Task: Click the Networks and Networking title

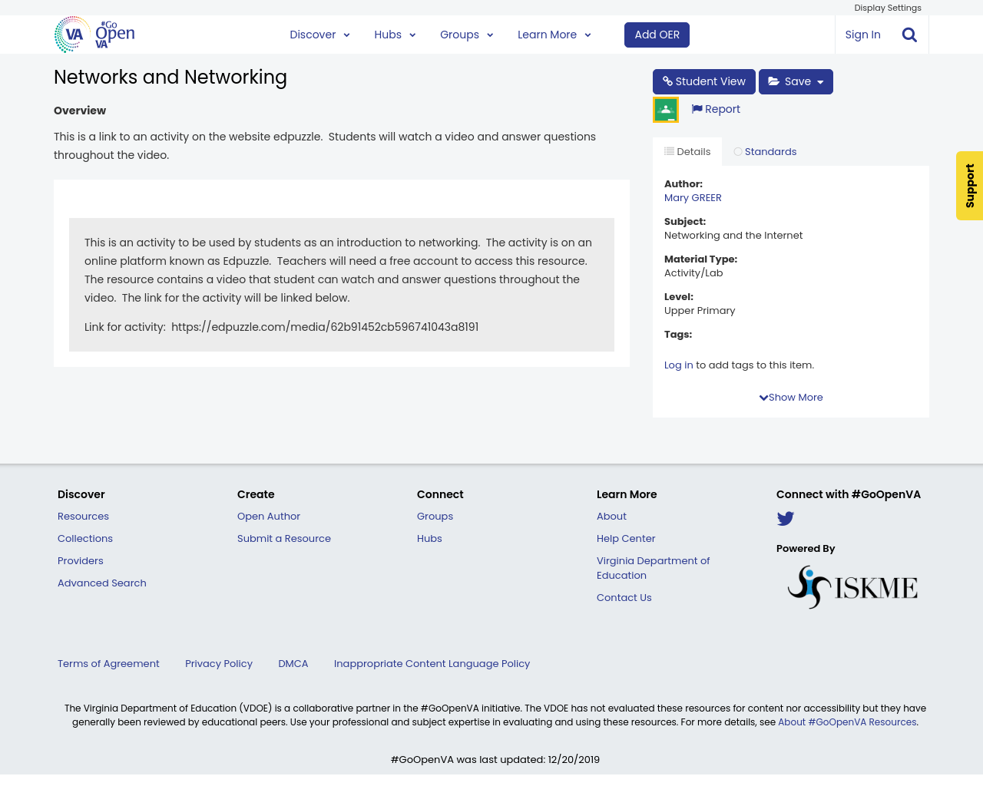Action: (170, 78)
